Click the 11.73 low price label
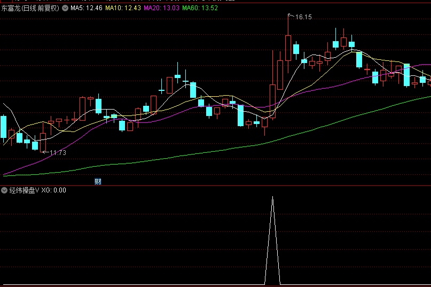The width and height of the screenshot is (431, 287). point(58,153)
